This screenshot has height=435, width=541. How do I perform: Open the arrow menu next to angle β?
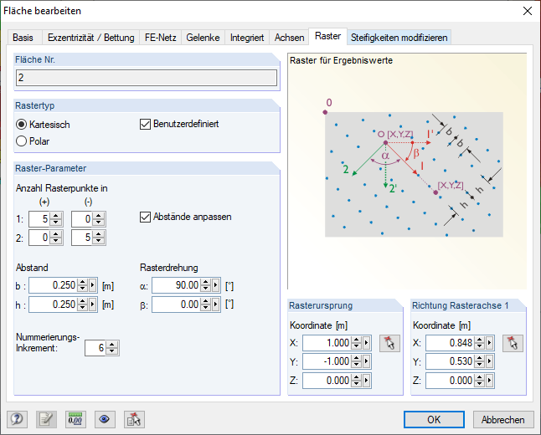215,304
